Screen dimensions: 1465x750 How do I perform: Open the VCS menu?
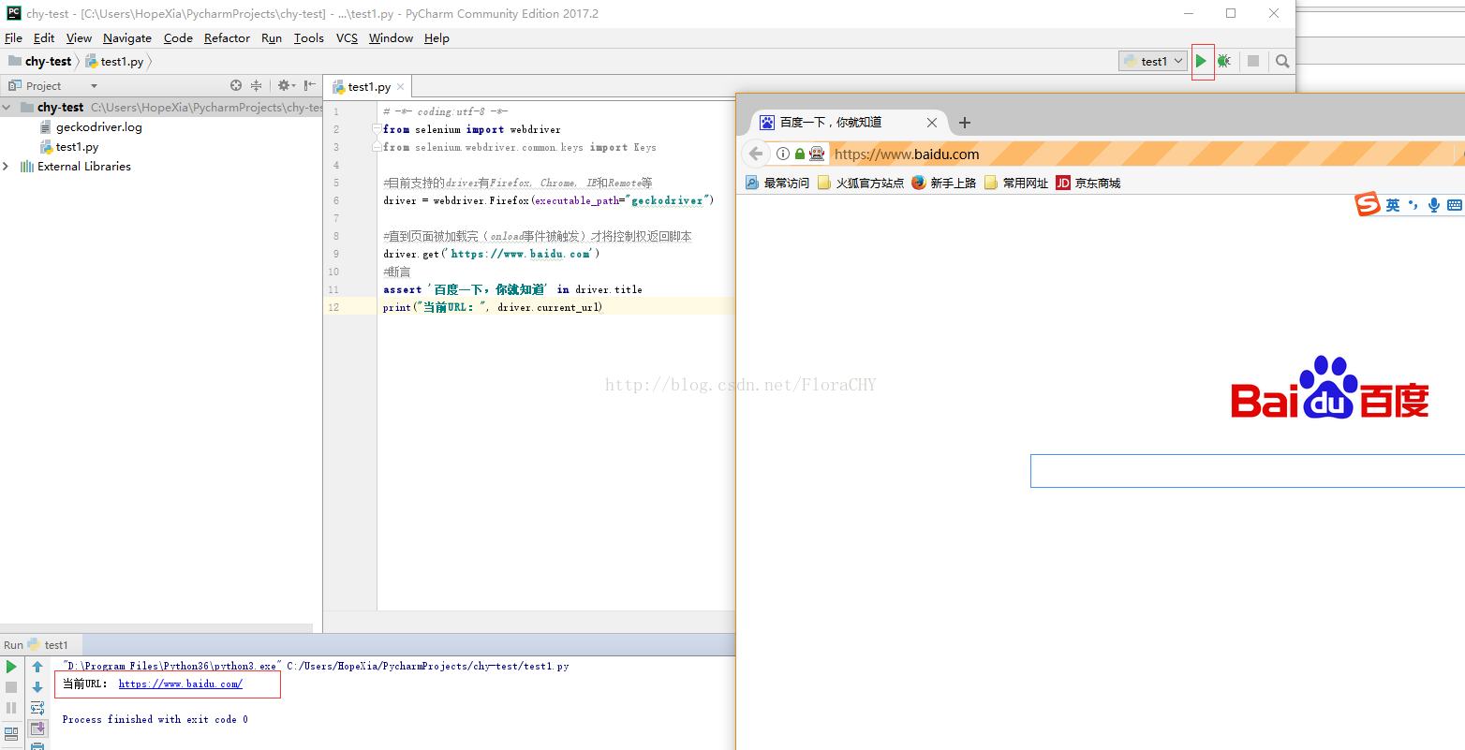click(x=347, y=38)
